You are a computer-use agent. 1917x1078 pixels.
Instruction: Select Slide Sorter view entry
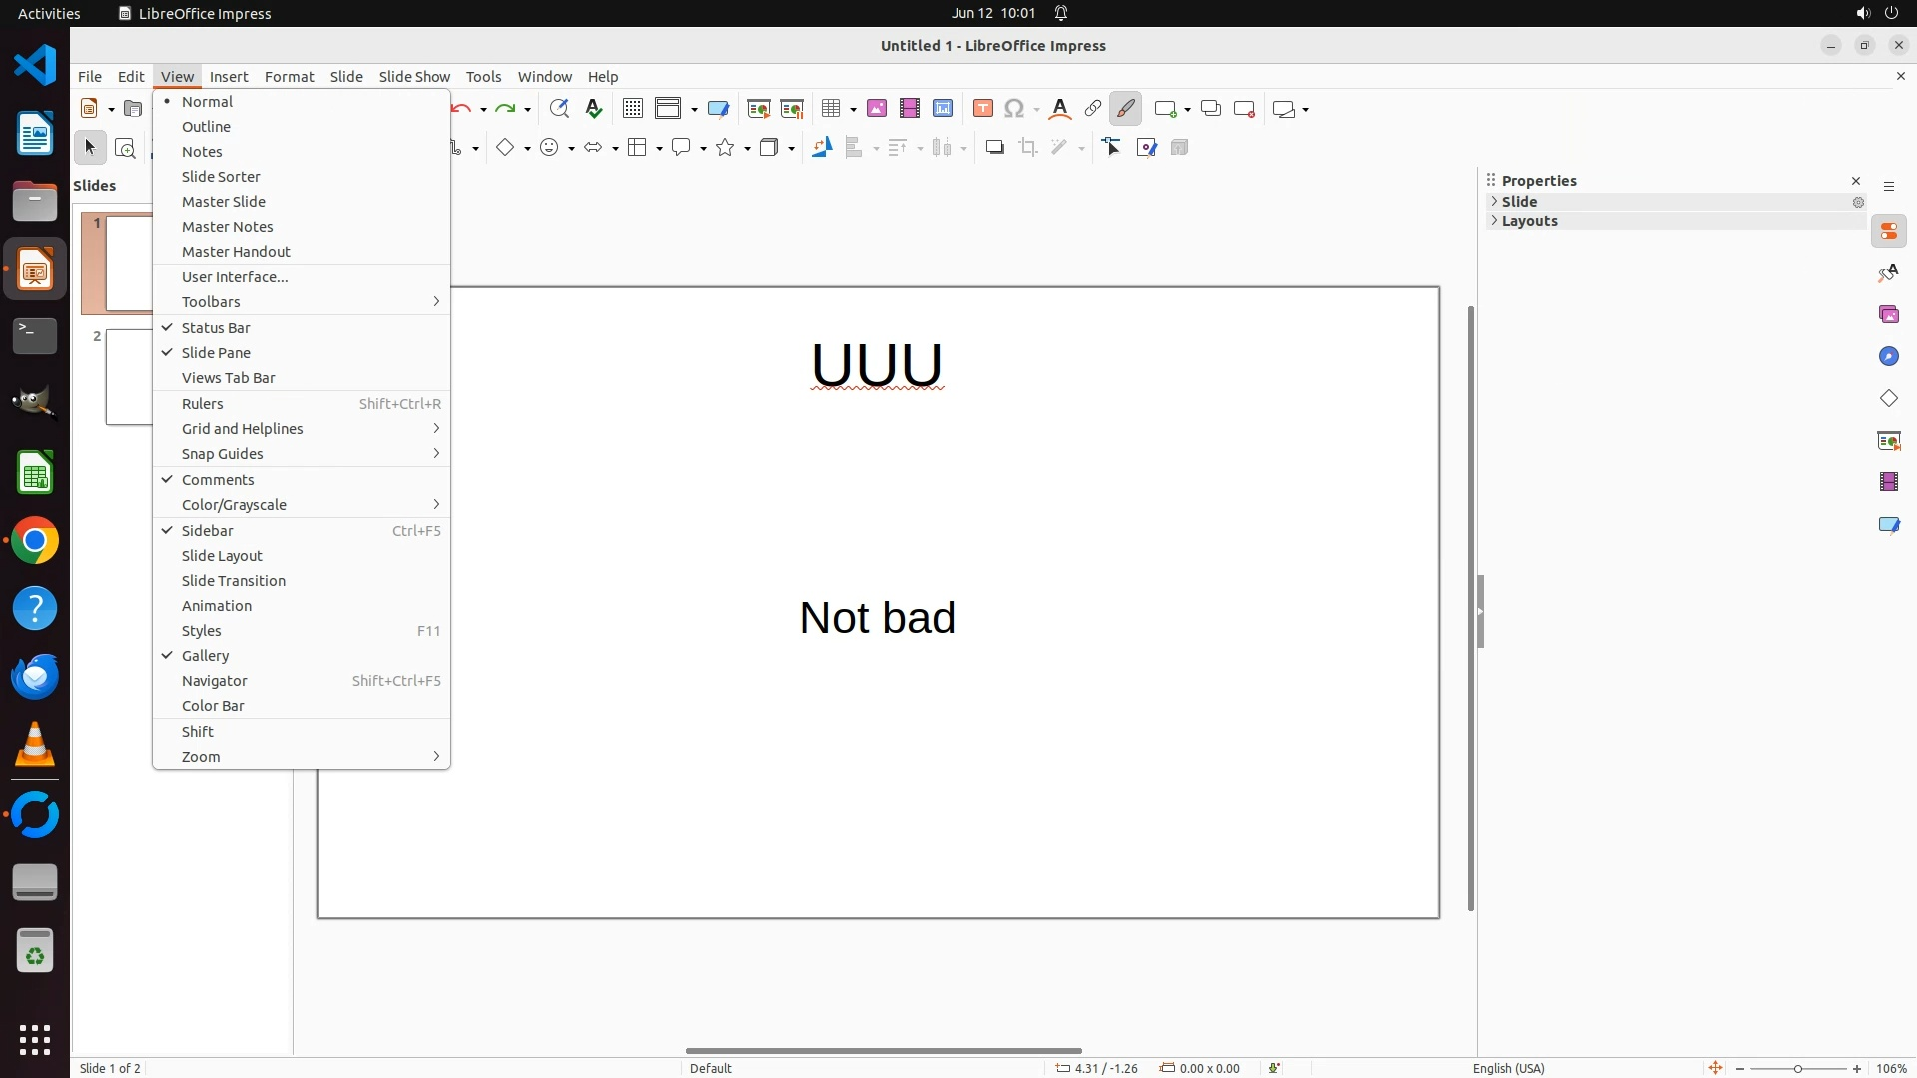[x=221, y=177]
